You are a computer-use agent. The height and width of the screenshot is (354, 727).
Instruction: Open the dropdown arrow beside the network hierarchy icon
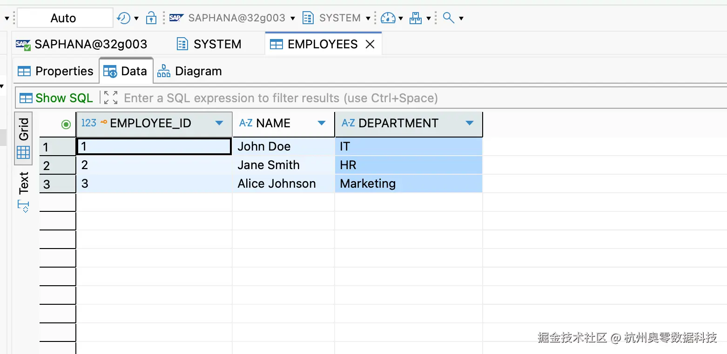point(428,19)
